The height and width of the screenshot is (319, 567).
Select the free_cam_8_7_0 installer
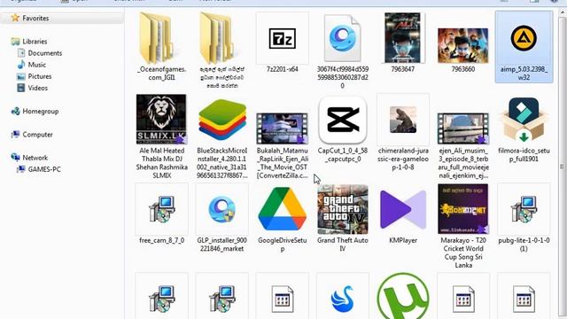pos(161,214)
